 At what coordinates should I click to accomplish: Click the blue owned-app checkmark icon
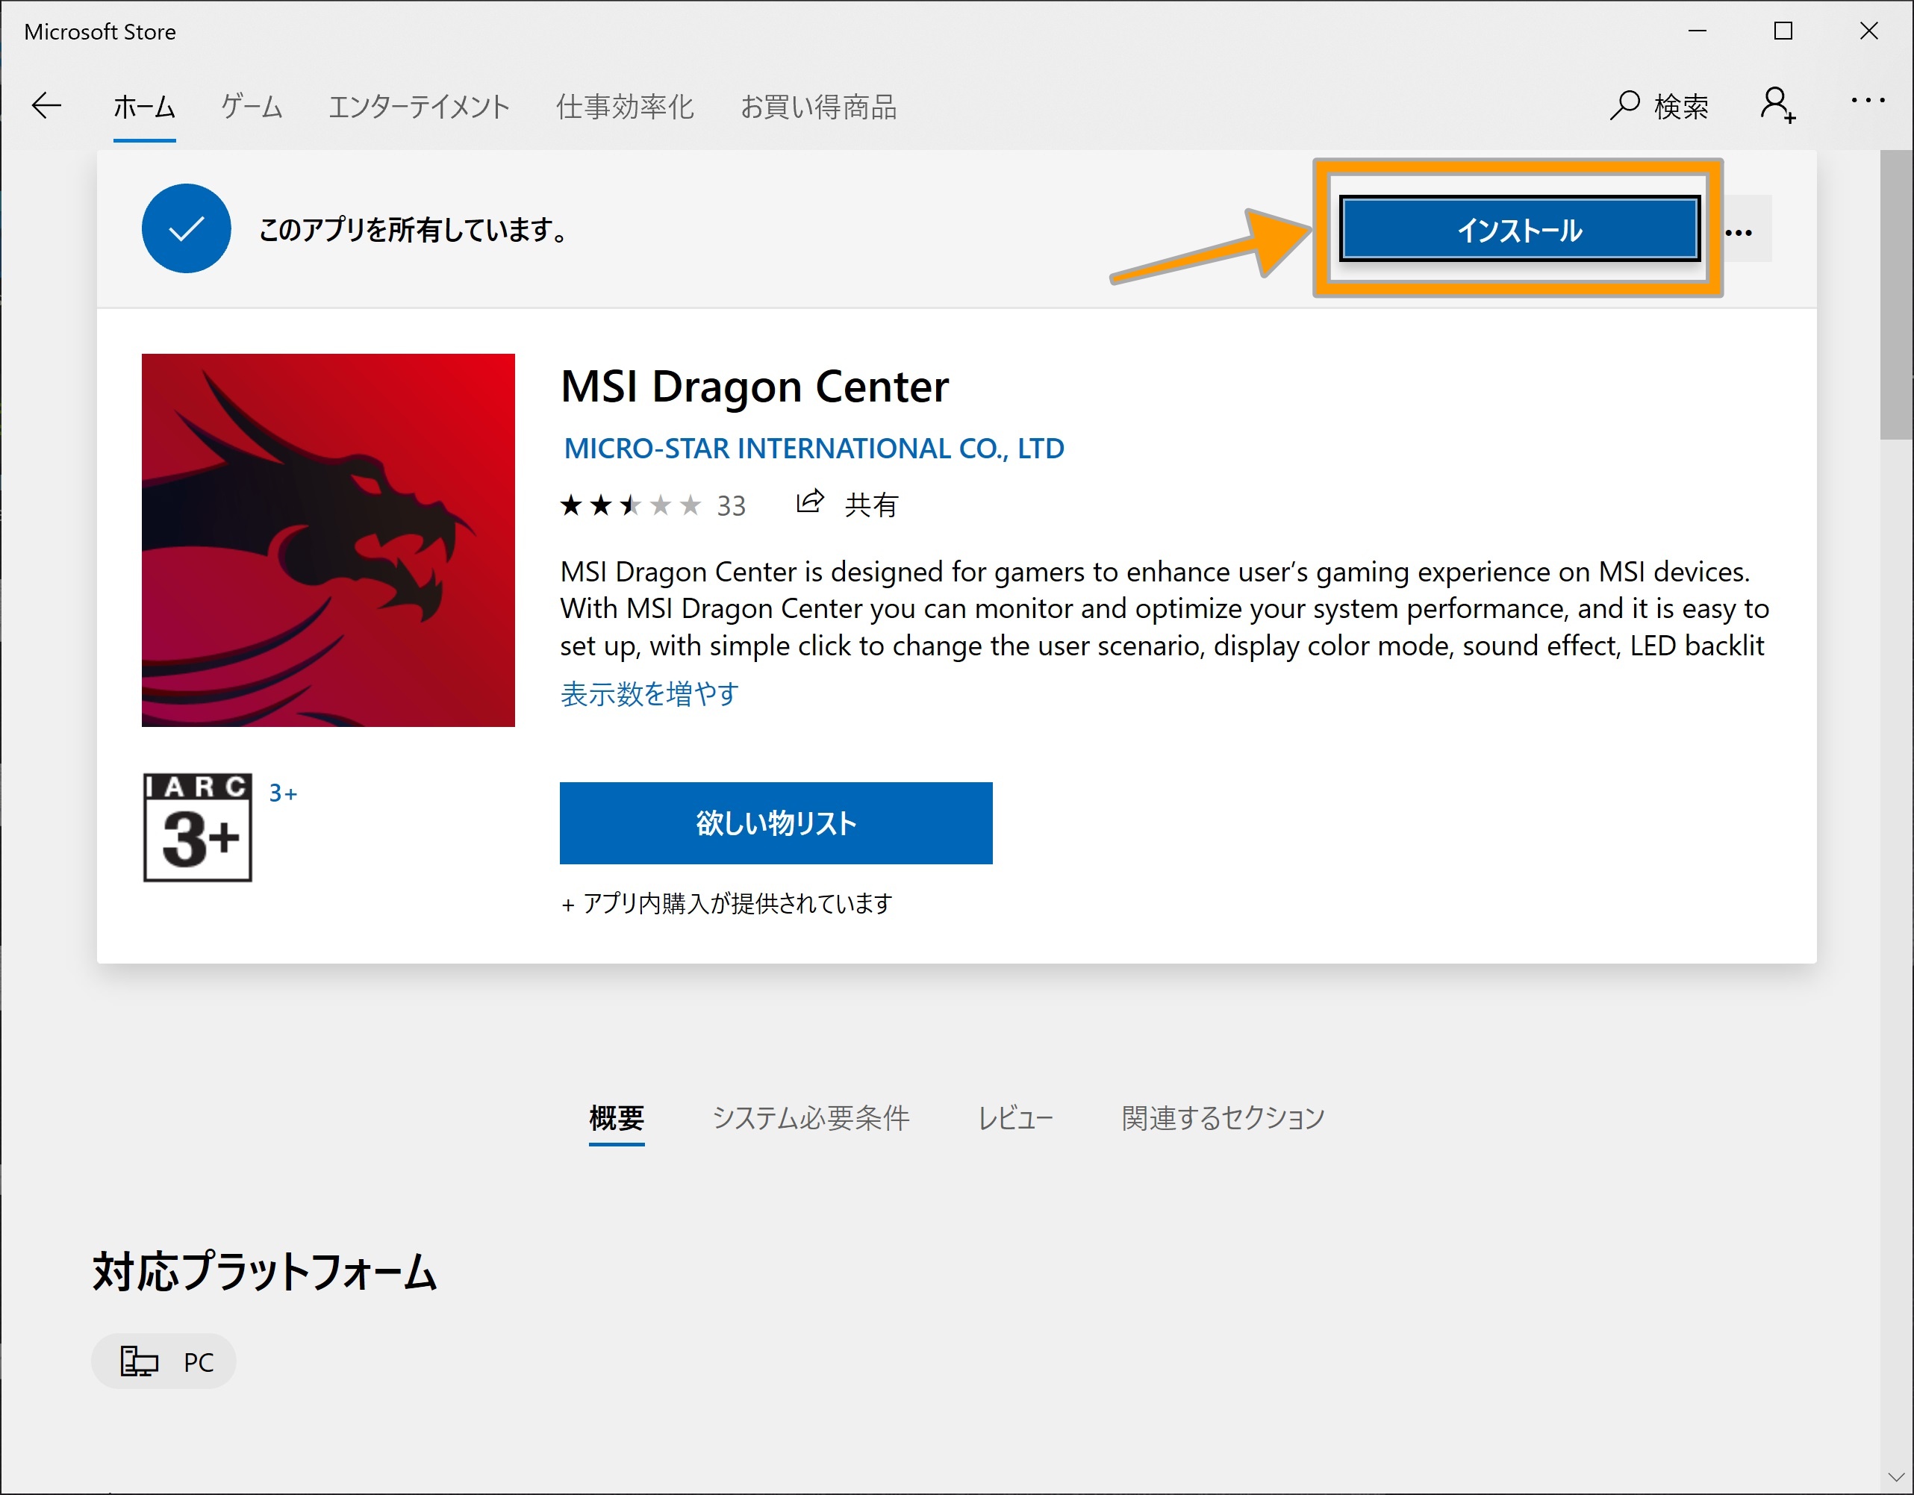tap(187, 228)
